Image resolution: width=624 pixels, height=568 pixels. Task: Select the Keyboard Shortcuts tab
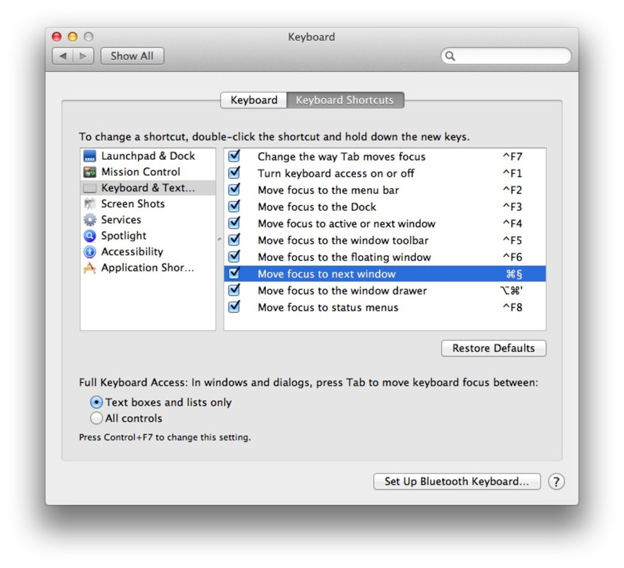[x=345, y=100]
